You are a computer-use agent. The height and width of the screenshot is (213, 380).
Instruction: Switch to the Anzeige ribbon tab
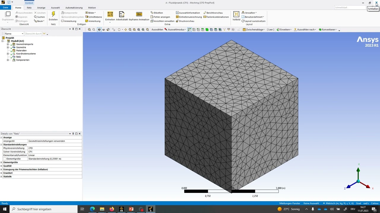[x=41, y=8]
